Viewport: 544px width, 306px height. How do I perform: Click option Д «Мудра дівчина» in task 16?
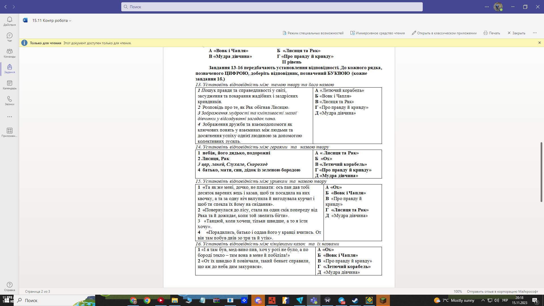pyautogui.click(x=339, y=272)
